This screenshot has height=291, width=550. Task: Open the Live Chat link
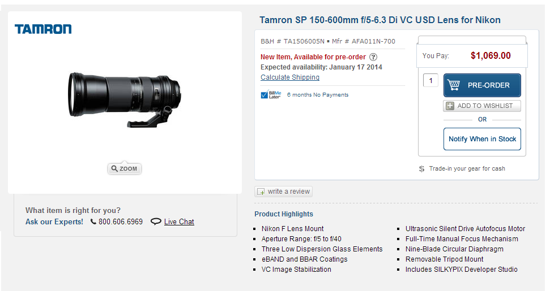coord(179,221)
